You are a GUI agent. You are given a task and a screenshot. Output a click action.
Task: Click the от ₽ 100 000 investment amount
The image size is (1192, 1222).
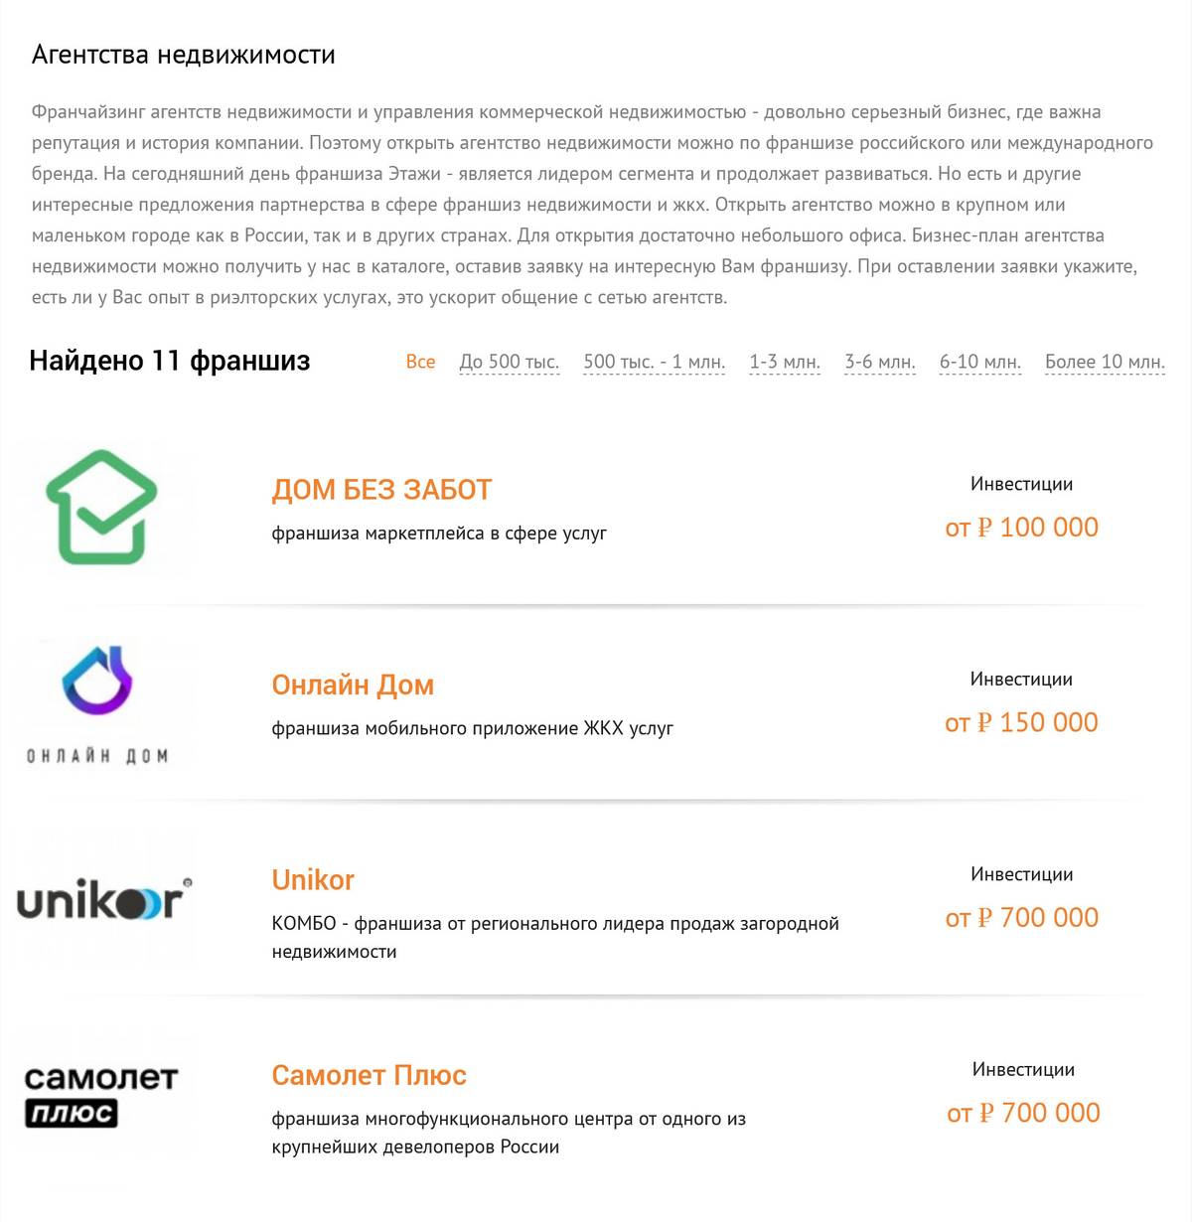1022,528
